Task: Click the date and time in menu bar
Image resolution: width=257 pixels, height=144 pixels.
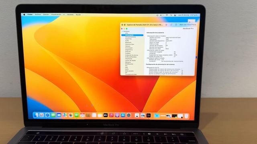Action: [x=188, y=15]
